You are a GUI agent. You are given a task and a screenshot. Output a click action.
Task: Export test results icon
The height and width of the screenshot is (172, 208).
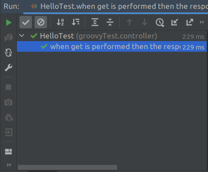(x=190, y=22)
